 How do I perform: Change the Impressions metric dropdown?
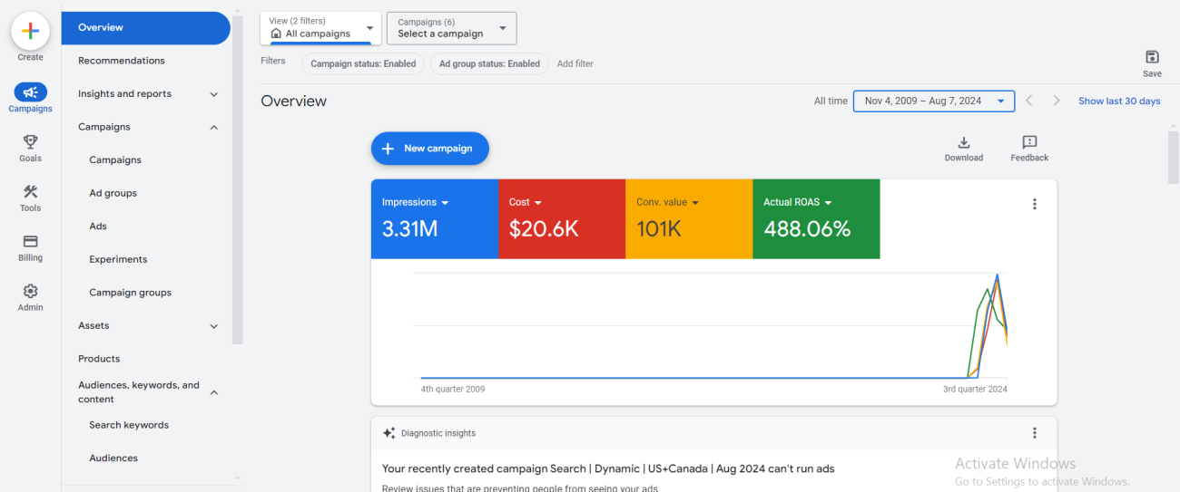coord(415,202)
